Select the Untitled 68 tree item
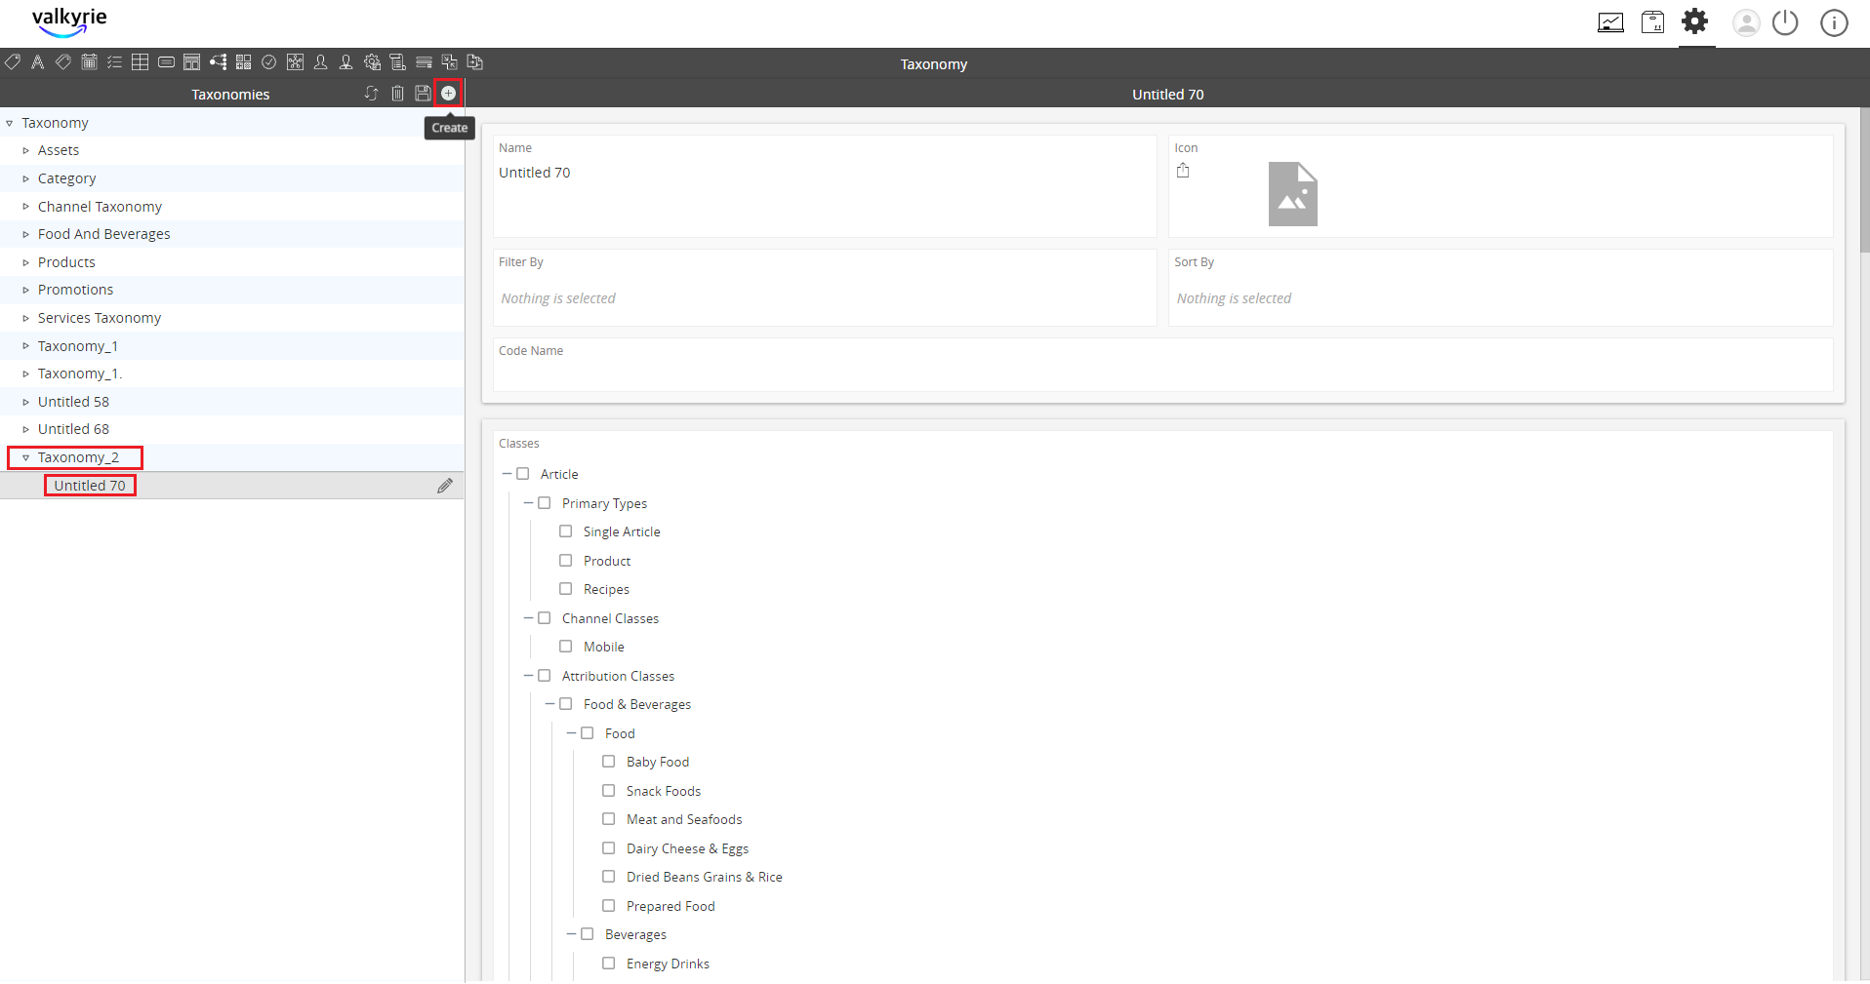The image size is (1870, 984). pos(73,429)
